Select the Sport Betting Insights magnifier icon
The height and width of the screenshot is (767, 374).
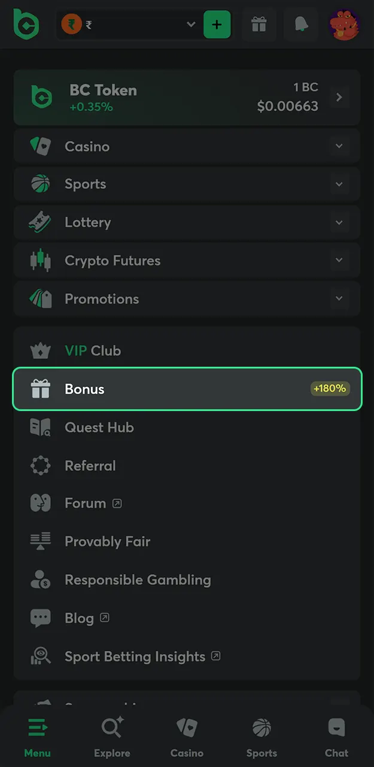click(x=40, y=656)
